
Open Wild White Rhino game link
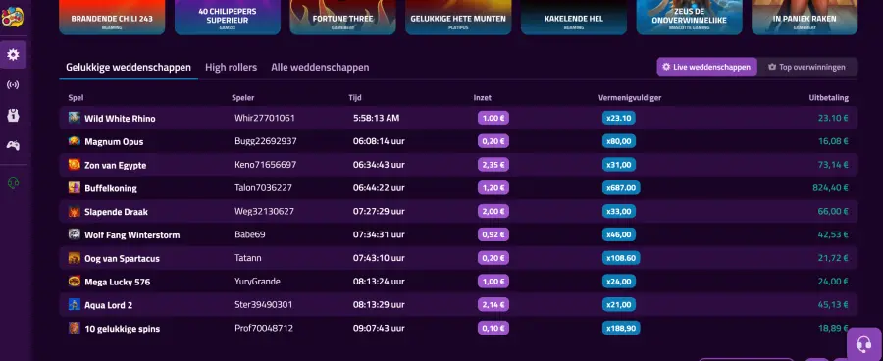120,119
